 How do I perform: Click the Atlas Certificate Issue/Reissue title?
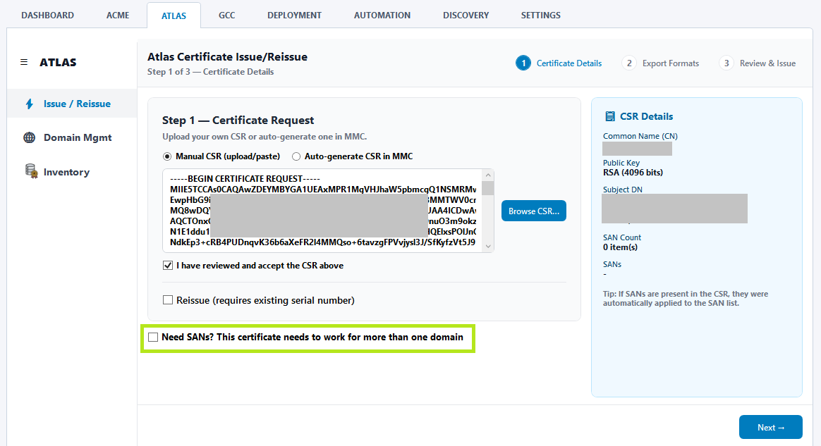coord(227,56)
